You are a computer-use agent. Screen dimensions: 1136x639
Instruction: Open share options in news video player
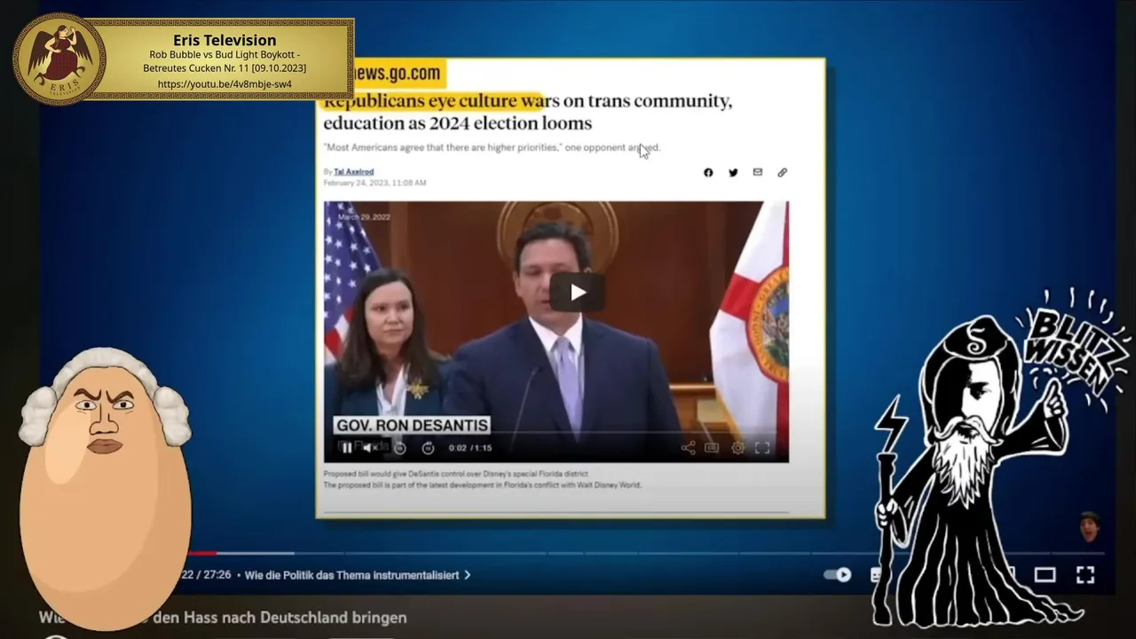point(688,448)
